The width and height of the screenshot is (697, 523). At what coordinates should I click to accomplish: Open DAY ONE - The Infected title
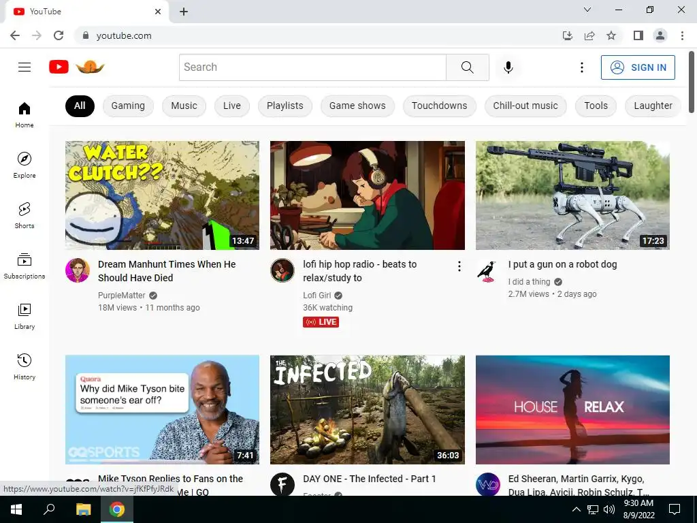[370, 479]
